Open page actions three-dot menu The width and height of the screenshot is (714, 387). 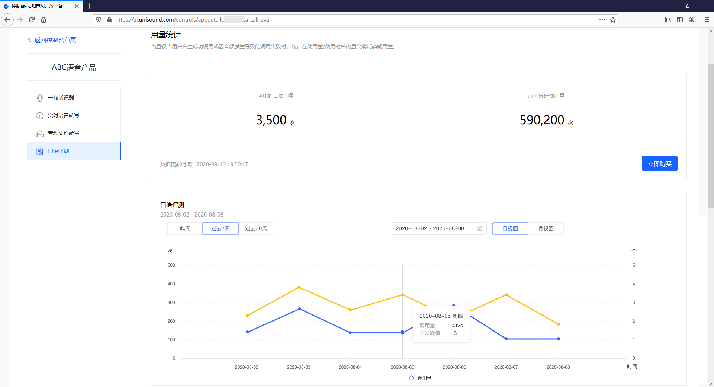tap(602, 20)
